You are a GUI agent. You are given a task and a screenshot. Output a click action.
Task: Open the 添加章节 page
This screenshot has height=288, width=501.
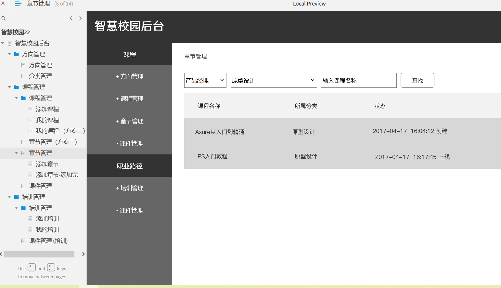point(47,164)
